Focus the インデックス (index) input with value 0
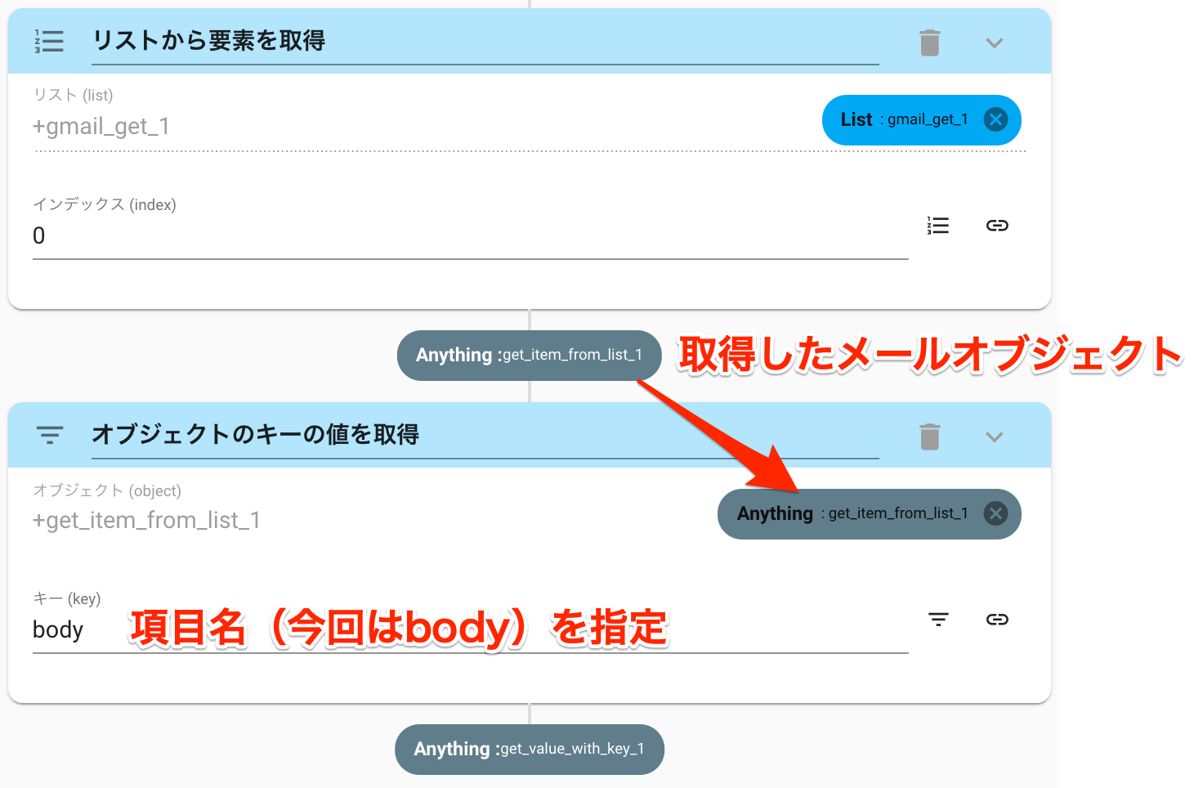 [471, 236]
